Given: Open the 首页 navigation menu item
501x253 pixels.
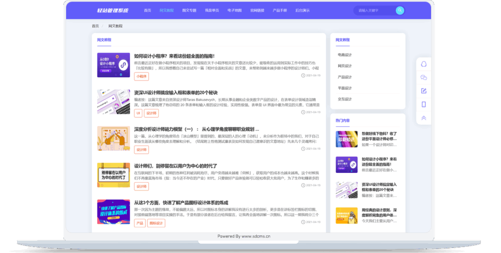Looking at the screenshot, I should [147, 11].
